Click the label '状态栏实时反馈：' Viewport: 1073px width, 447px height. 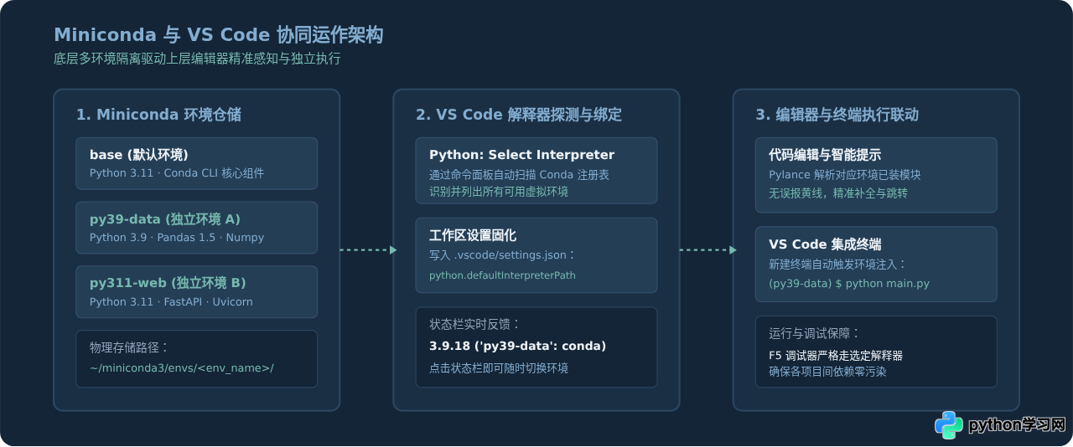tap(474, 325)
